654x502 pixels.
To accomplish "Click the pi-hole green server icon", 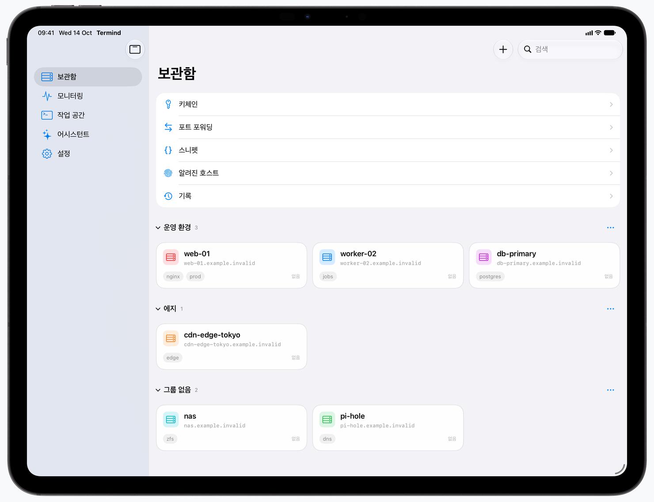I will click(x=327, y=419).
